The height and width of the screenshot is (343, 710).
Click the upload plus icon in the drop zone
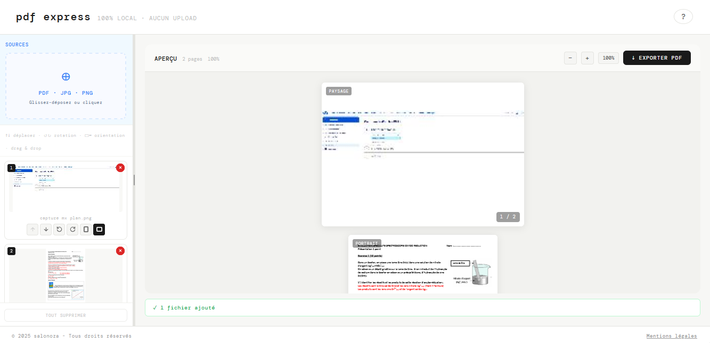click(x=66, y=76)
